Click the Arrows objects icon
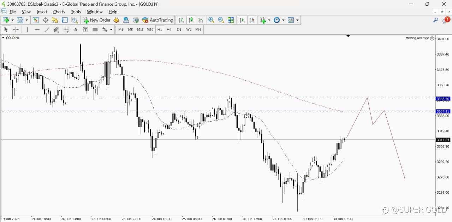This screenshot has height=222, width=452. (x=105, y=30)
